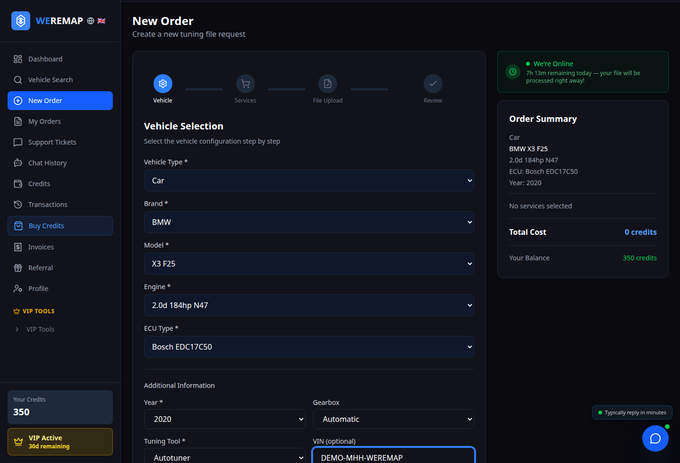This screenshot has height=463, width=680.
Task: Open the Vehicle Type dropdown
Action: 309,180
